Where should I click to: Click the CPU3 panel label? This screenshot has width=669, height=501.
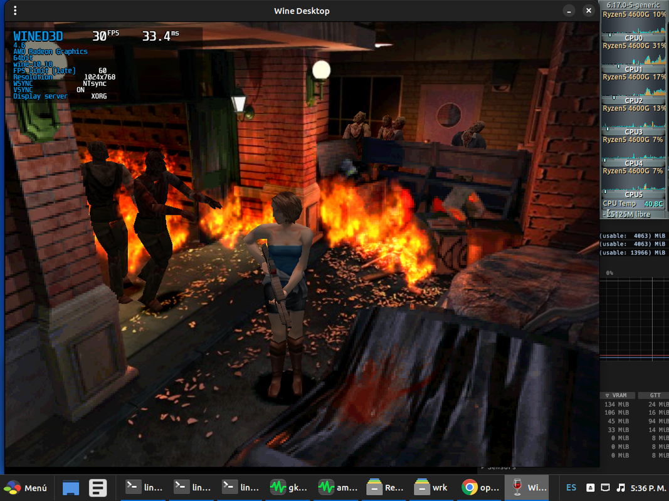(x=634, y=132)
